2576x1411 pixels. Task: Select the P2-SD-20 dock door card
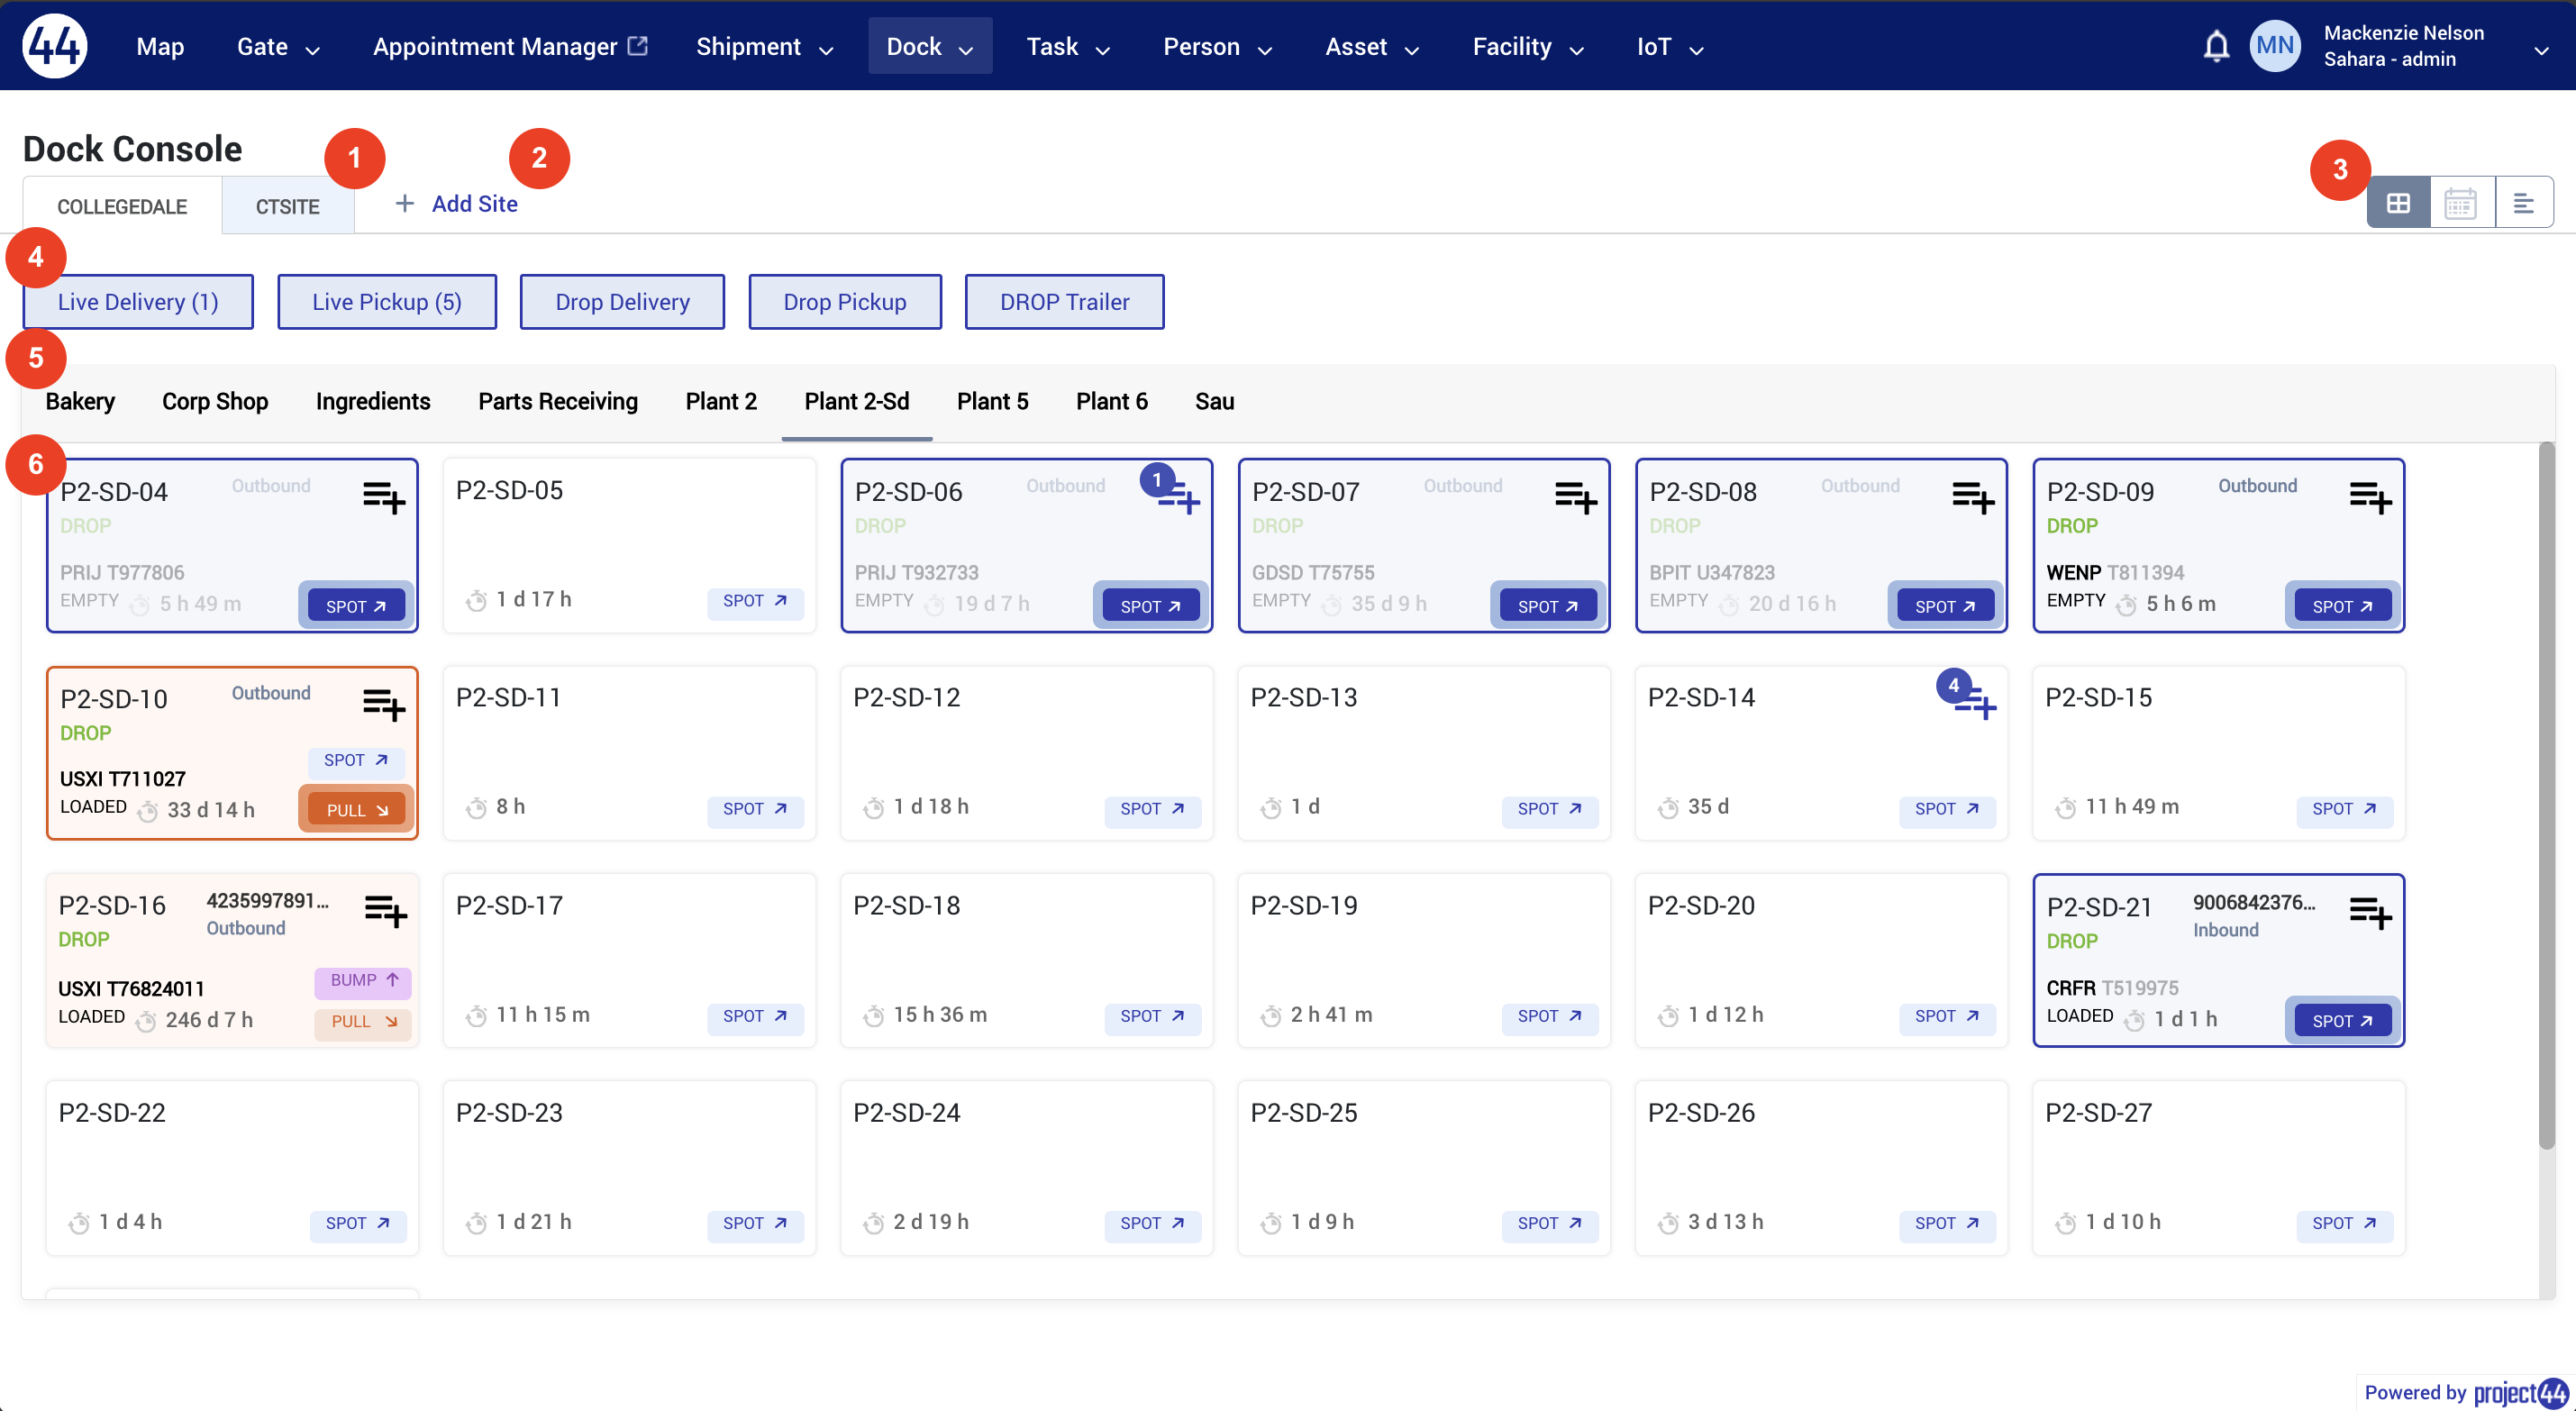coord(1821,960)
